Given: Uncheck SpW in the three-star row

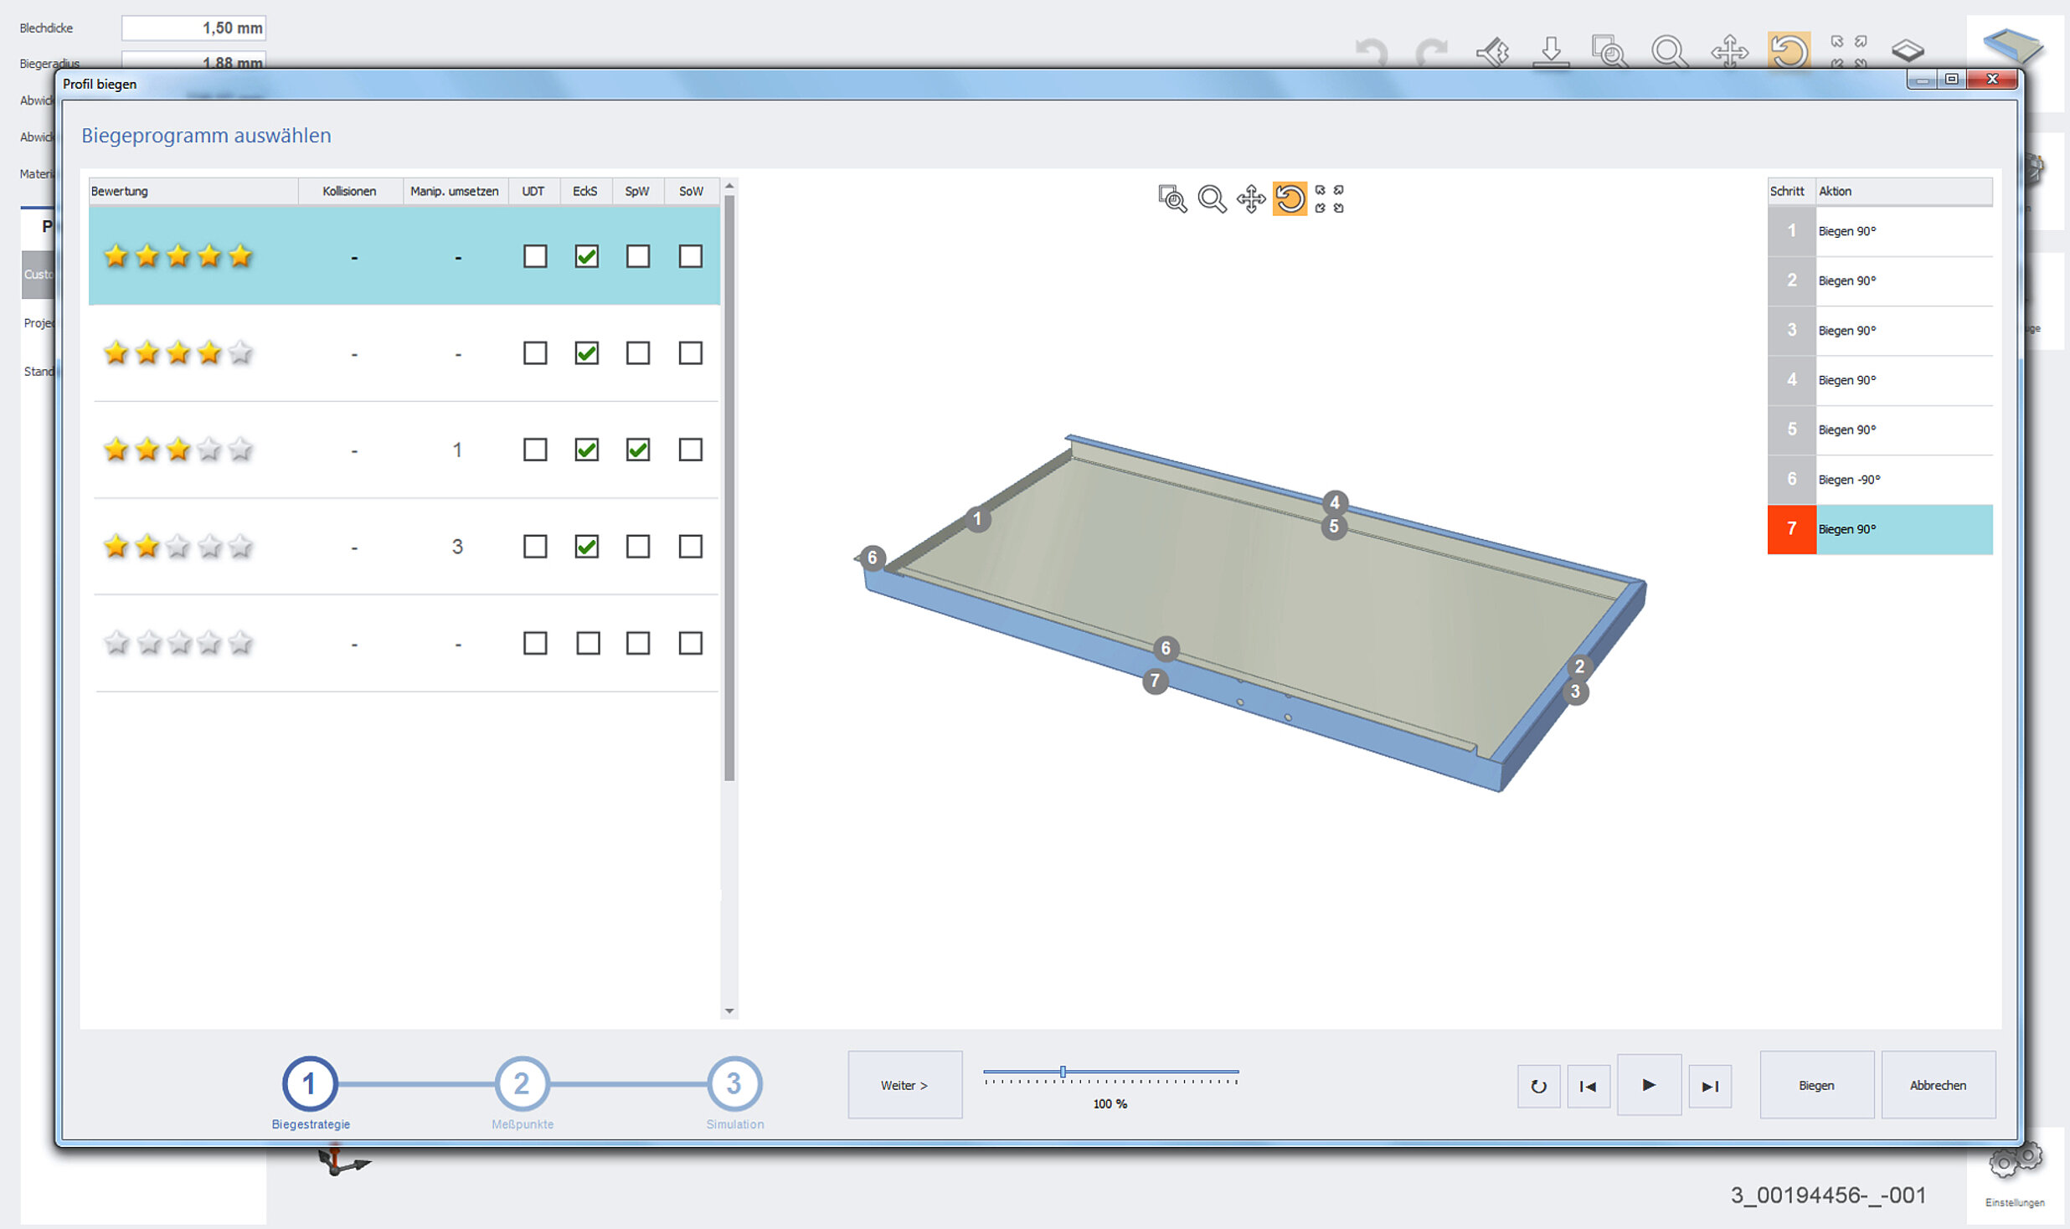Looking at the screenshot, I should pyautogui.click(x=637, y=450).
